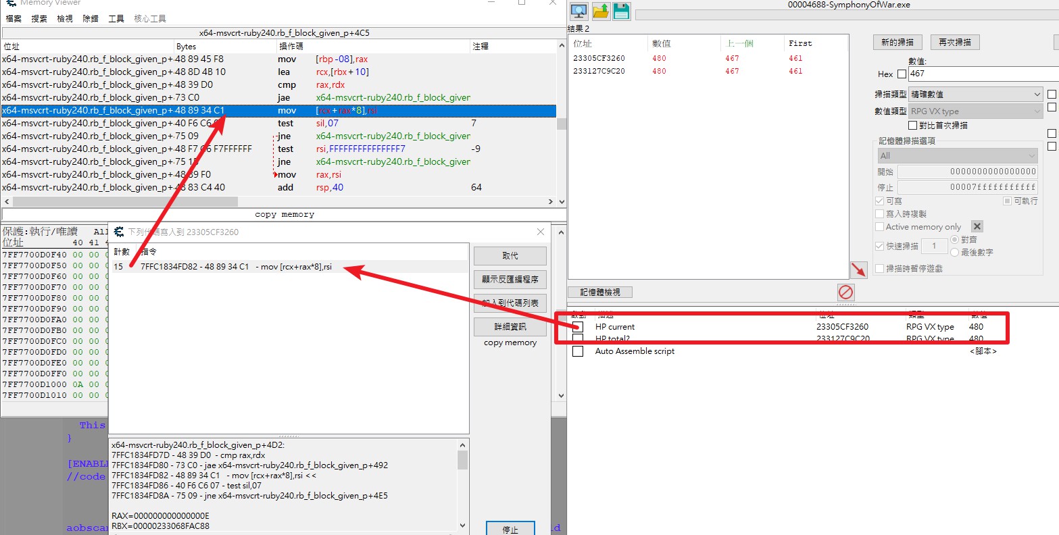
Task: Click the save floppy disk icon
Action: click(621, 11)
